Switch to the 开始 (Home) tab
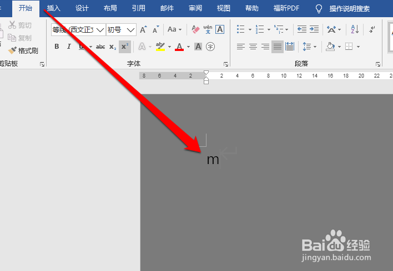393x271 pixels. coord(26,8)
